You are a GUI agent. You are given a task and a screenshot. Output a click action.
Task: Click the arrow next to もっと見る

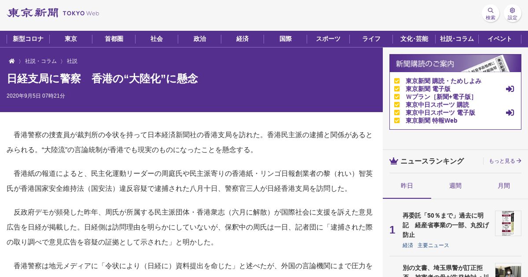coord(519,161)
